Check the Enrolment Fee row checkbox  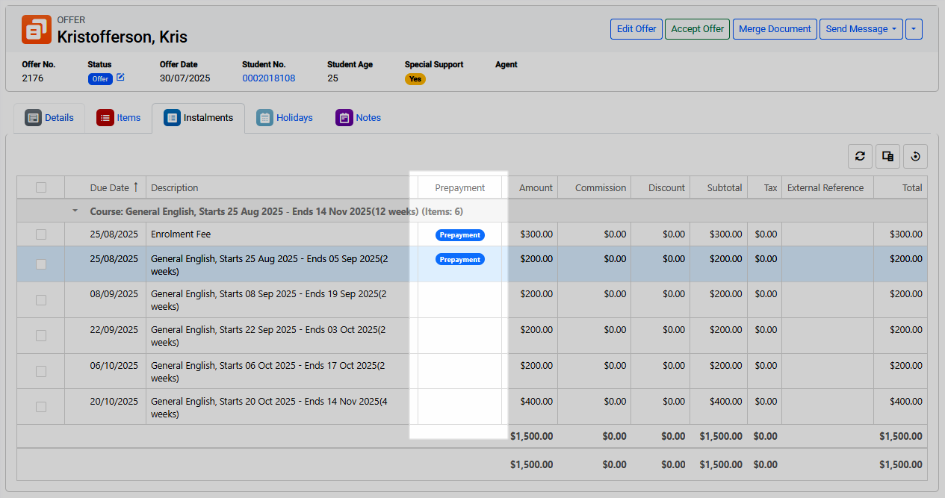click(41, 234)
